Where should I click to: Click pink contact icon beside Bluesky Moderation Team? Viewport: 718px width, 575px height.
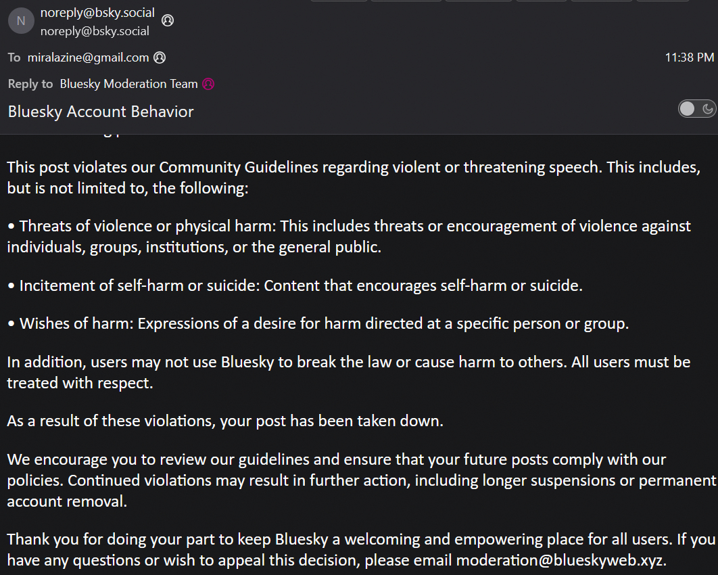tap(208, 84)
